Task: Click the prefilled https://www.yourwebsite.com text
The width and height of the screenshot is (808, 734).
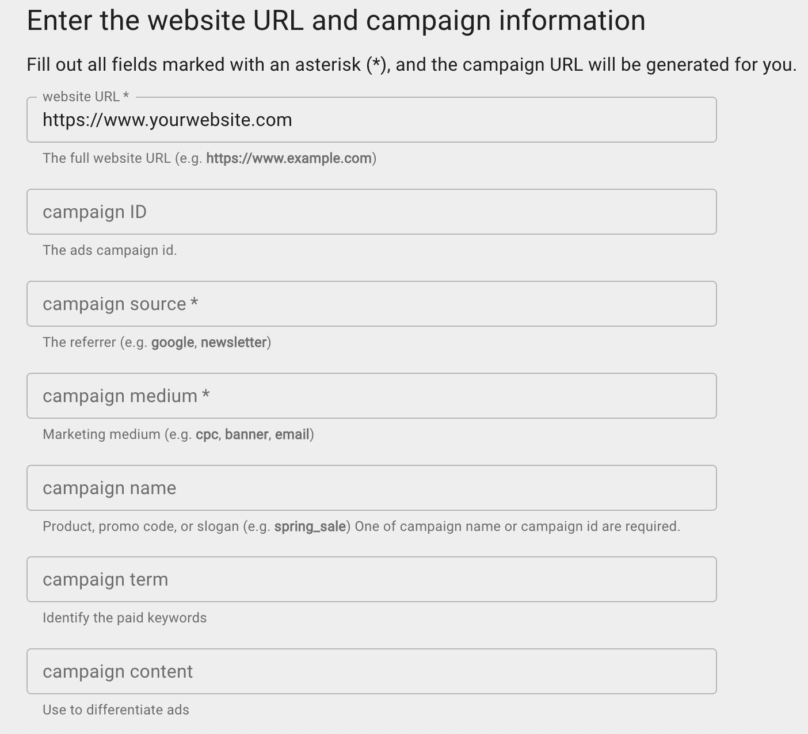Action: pyautogui.click(x=167, y=120)
